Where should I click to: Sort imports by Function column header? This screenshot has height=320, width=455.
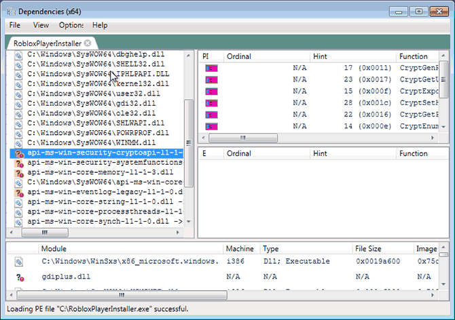418,56
